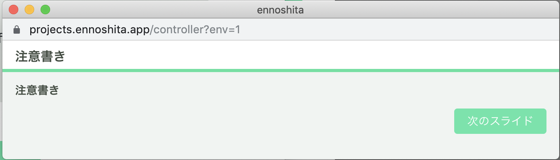Image resolution: width=560 pixels, height=160 pixels.
Task: Click empty space in the address bar
Action: [x=398, y=30]
